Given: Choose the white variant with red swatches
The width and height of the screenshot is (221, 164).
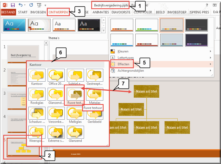Looking at the screenshot, I should [147, 40].
